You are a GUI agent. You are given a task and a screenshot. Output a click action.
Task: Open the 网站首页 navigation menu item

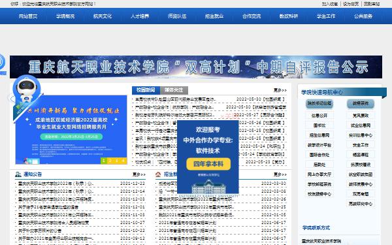28,16
